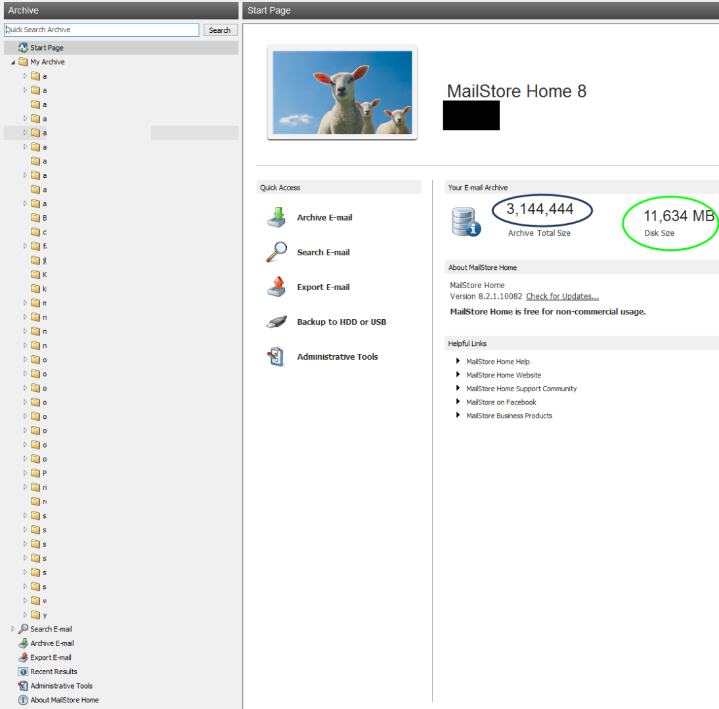Screen dimensions: 719x709
Task: Click the green arrow Archive E-mail Quick Access icon
Action: (277, 217)
